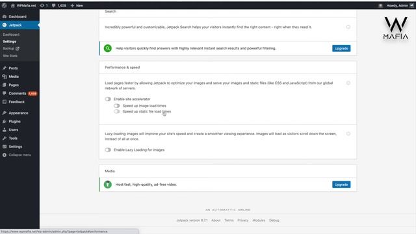The width and height of the screenshot is (416, 234).
Task: Open the Dashboard sidebar icon
Action: tap(5, 16)
